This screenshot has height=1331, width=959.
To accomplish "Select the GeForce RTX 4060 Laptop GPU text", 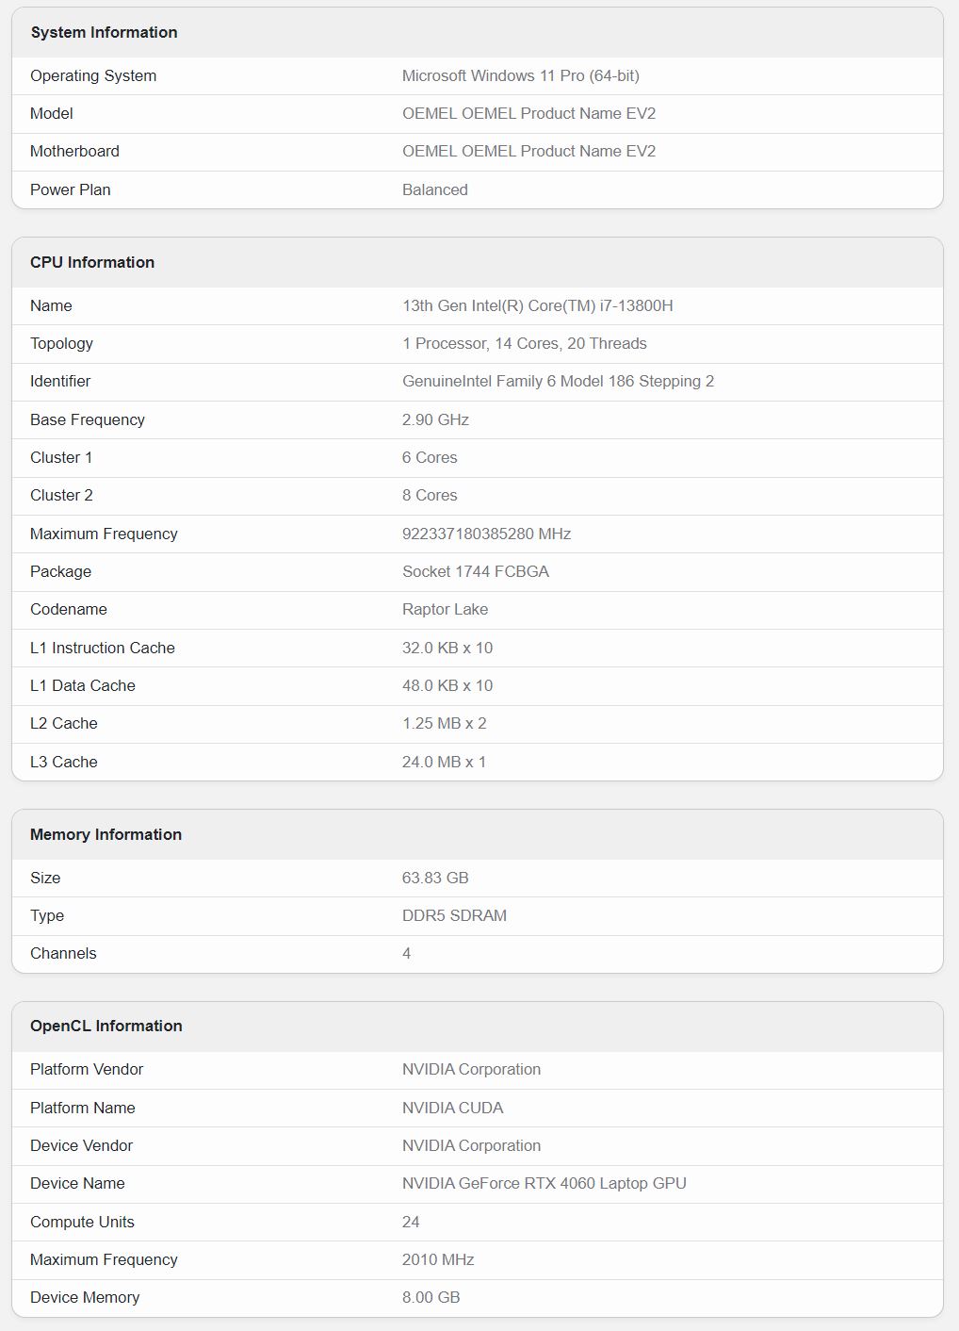I will click(x=544, y=1183).
